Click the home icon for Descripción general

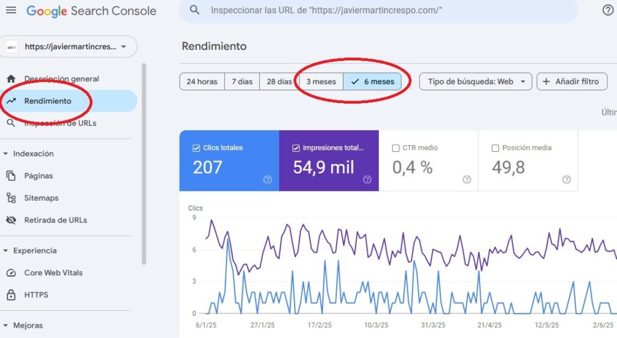(x=11, y=79)
